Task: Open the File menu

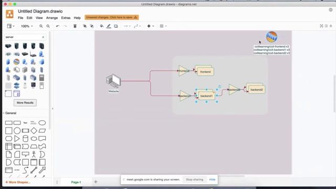Action: [x=20, y=18]
